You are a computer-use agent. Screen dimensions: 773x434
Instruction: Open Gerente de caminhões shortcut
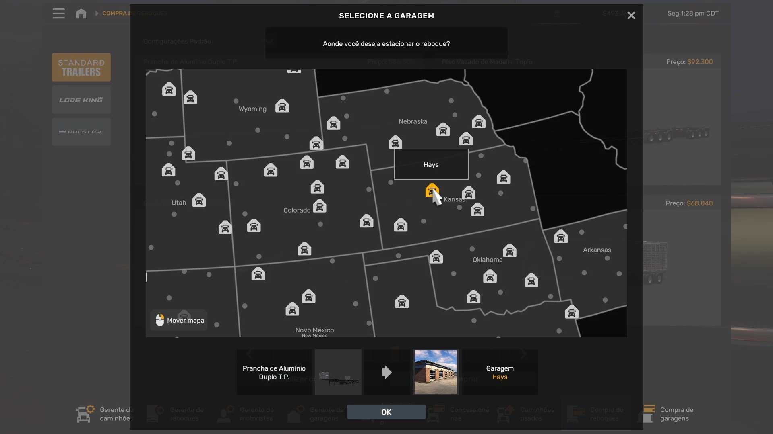click(x=105, y=414)
